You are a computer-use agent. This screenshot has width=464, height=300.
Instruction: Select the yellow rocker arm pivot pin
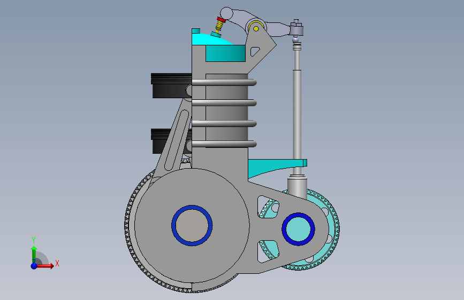coord(256,29)
